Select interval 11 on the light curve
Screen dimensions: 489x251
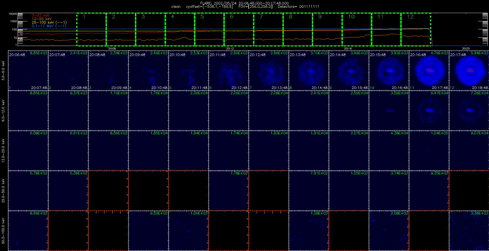tap(386, 29)
